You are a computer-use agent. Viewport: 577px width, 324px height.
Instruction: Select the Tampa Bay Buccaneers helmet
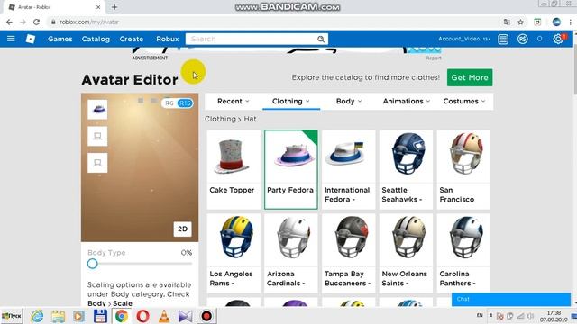point(349,253)
